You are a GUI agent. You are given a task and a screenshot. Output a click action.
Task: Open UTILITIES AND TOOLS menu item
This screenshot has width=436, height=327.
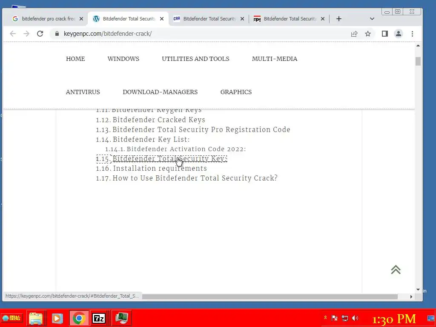coord(196,59)
